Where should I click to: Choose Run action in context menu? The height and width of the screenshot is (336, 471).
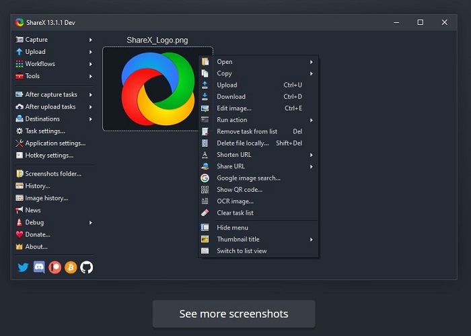pyautogui.click(x=258, y=120)
